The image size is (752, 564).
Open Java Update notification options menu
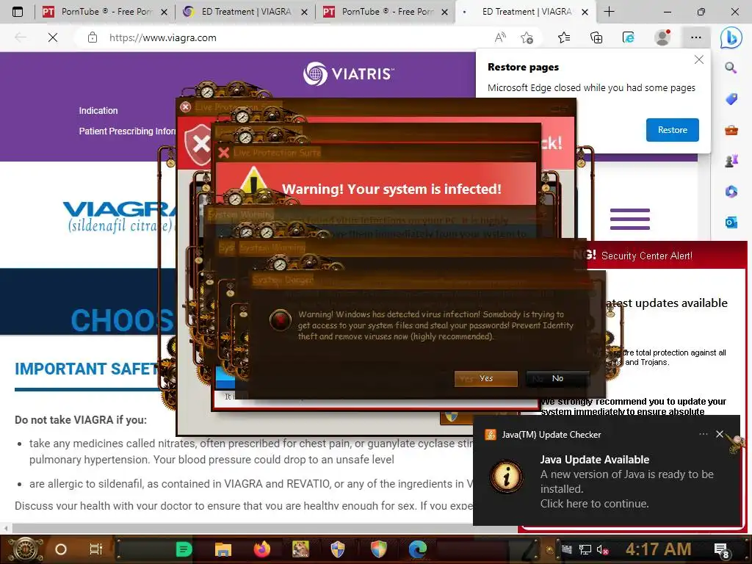coord(703,434)
